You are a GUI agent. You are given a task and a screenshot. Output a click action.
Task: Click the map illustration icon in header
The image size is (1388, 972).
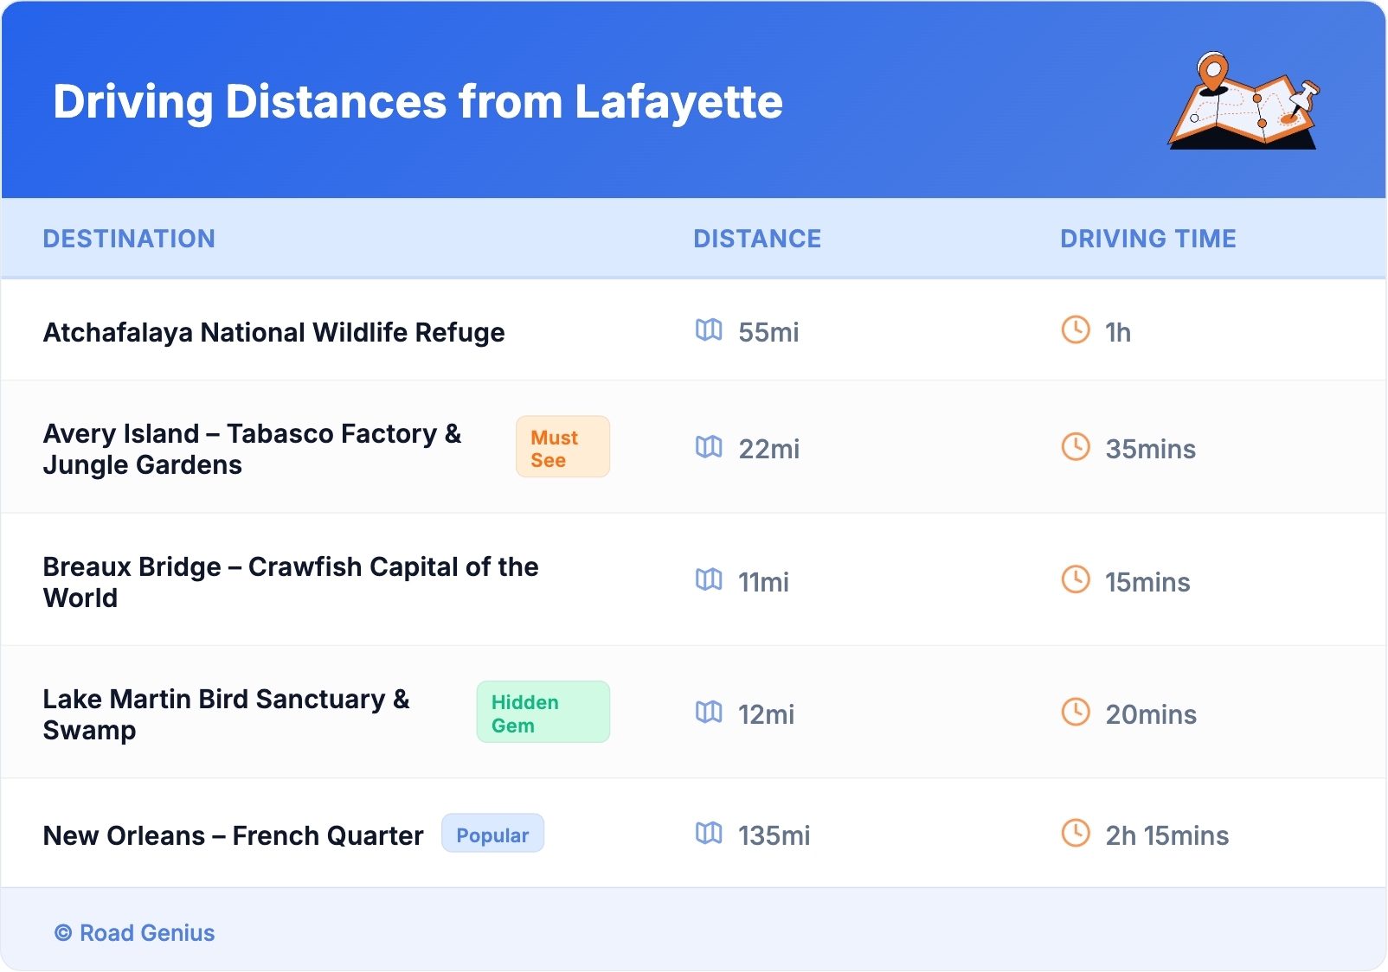pyautogui.click(x=1243, y=101)
